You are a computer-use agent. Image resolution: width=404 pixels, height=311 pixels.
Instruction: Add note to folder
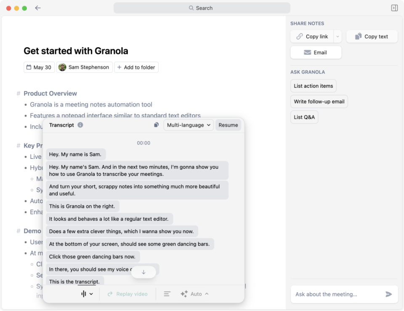pos(136,67)
